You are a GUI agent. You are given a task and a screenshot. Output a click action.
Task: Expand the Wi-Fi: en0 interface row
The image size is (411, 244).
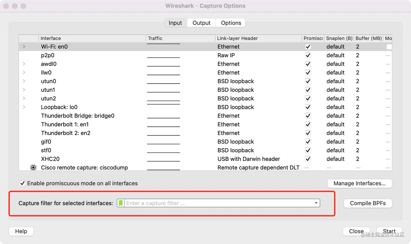click(x=24, y=47)
